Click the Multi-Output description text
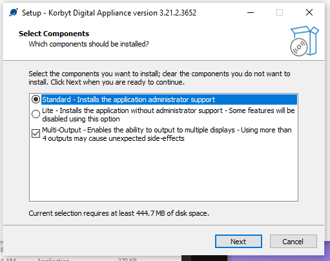The width and height of the screenshot is (330, 261). point(167,134)
